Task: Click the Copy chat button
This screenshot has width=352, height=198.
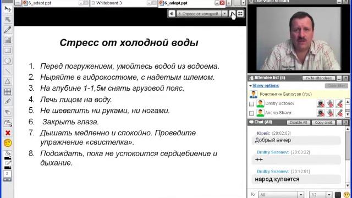Action: pos(323,123)
